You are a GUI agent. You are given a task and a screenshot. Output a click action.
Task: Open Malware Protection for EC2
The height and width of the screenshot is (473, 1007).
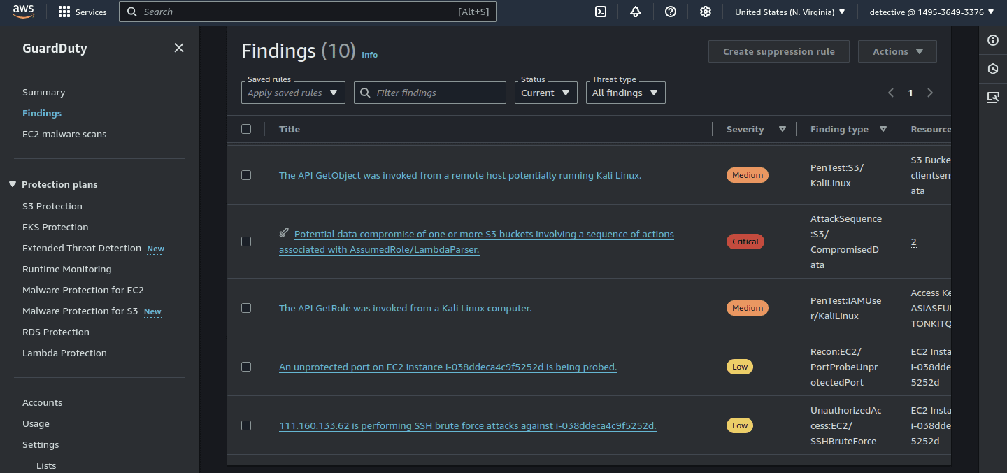[83, 290]
